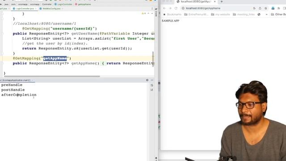Select getAppName breadcrumb item

point(83,4)
